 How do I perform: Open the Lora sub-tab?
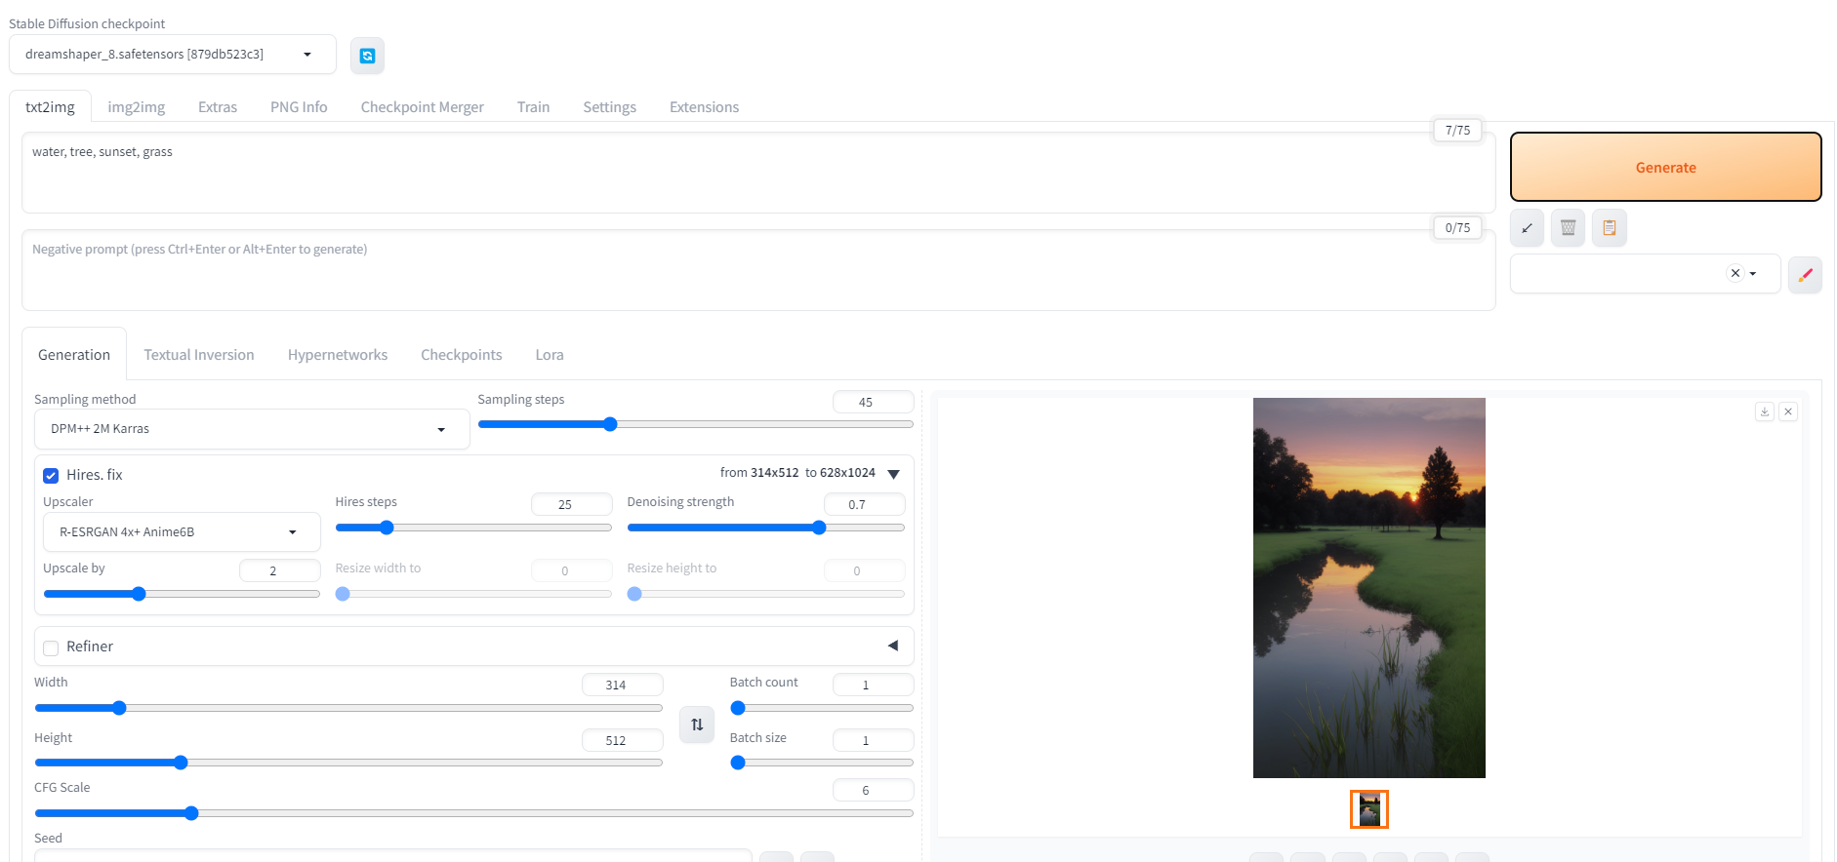coord(550,355)
